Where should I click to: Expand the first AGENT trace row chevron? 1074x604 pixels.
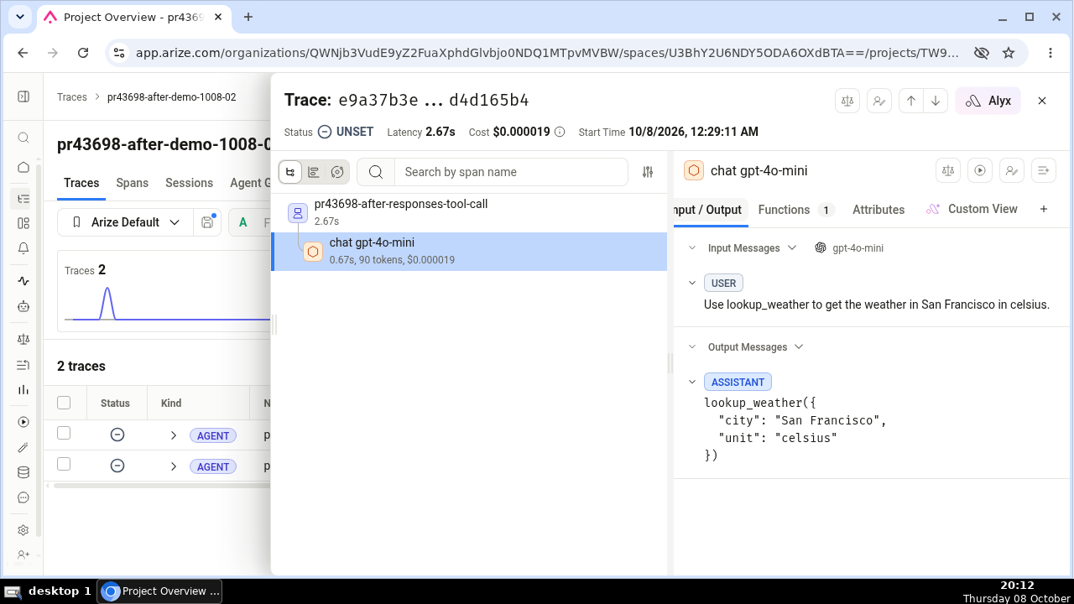[x=174, y=435]
